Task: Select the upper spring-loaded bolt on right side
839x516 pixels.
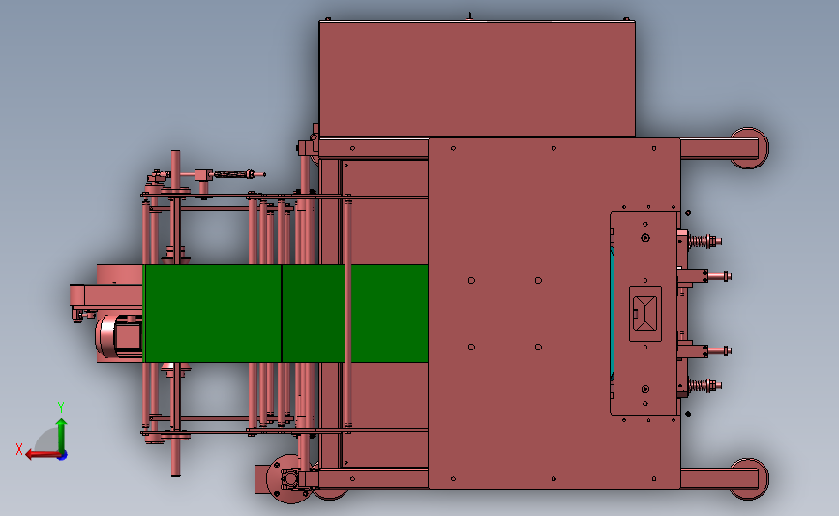Action: pos(704,241)
